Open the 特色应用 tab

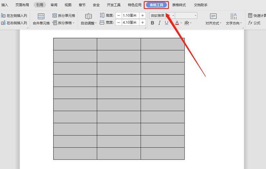[134, 5]
